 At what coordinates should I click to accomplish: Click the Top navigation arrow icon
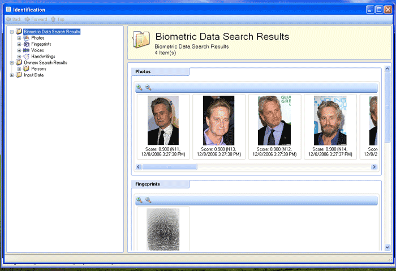[x=53, y=19]
